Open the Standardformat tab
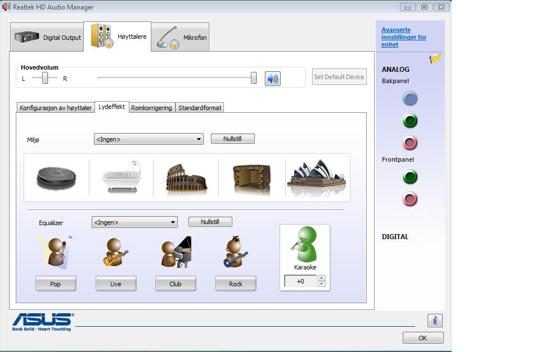The image size is (540, 352). click(200, 108)
